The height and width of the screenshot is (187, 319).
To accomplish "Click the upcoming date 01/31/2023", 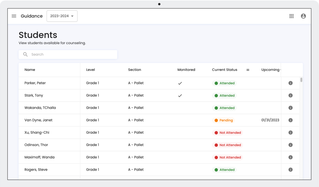I will point(270,120).
